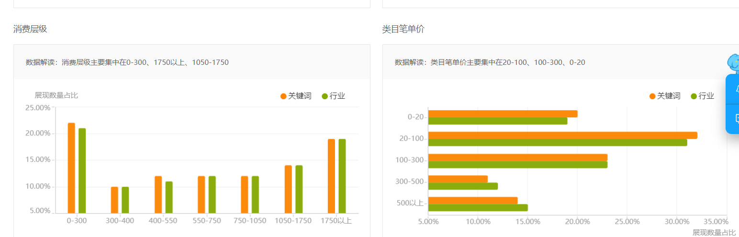Click the blue mascot assistant icon
Viewport: 739px width, 237px height.
(x=733, y=62)
